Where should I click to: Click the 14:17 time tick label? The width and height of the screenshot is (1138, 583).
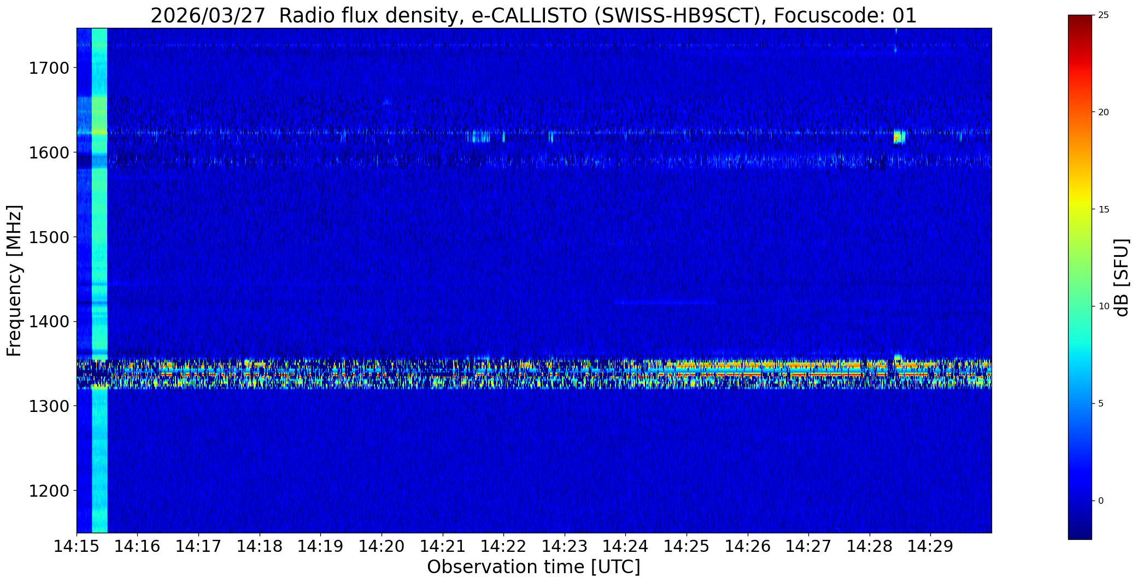[x=198, y=546]
